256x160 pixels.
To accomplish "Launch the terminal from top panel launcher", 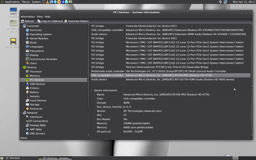I will coord(44,2).
